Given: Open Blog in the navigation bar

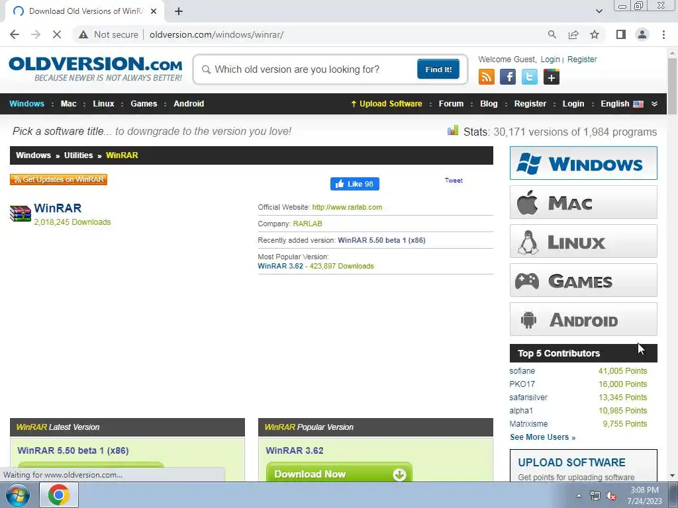Looking at the screenshot, I should [x=489, y=104].
